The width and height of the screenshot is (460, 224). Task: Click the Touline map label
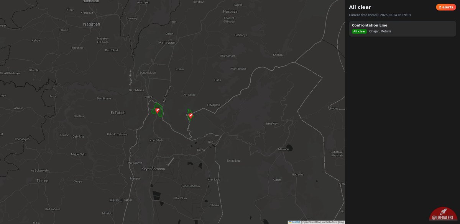(x=64, y=135)
